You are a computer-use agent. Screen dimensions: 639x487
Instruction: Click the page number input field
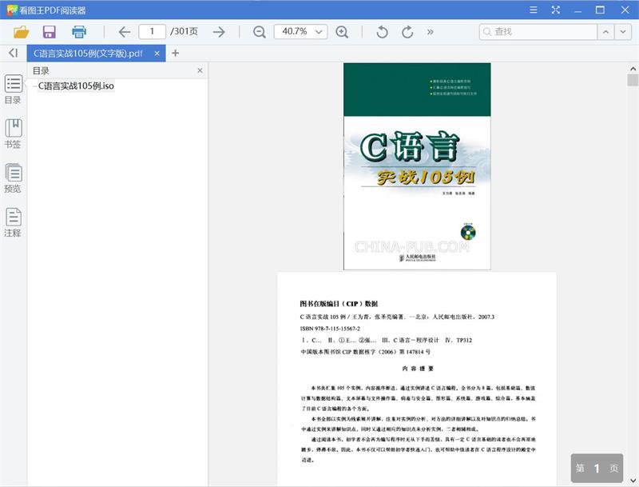point(152,31)
